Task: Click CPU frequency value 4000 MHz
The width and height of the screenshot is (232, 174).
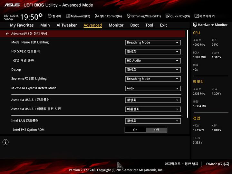Action: pos(199,45)
